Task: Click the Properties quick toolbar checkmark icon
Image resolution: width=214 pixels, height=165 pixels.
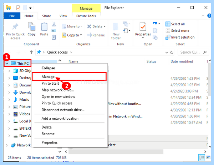Action: pos(18,8)
